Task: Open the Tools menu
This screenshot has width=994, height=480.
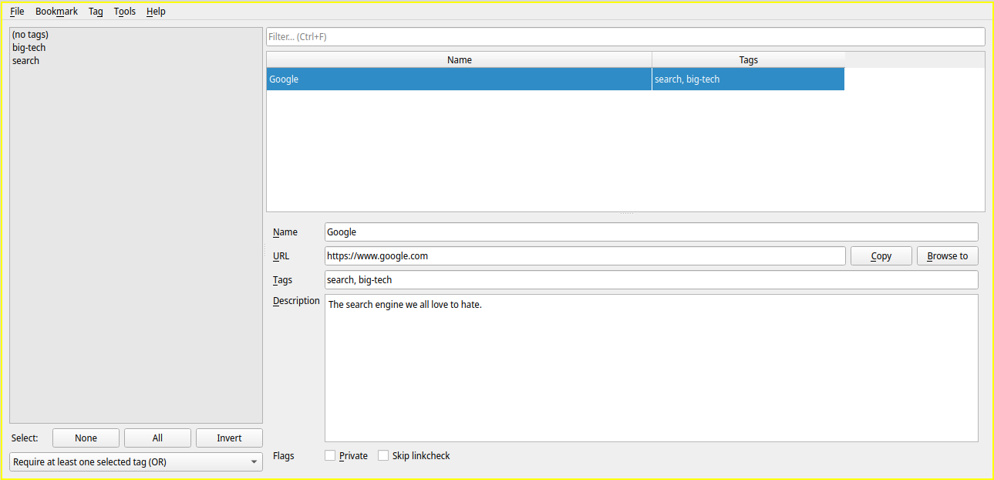Action: (124, 12)
